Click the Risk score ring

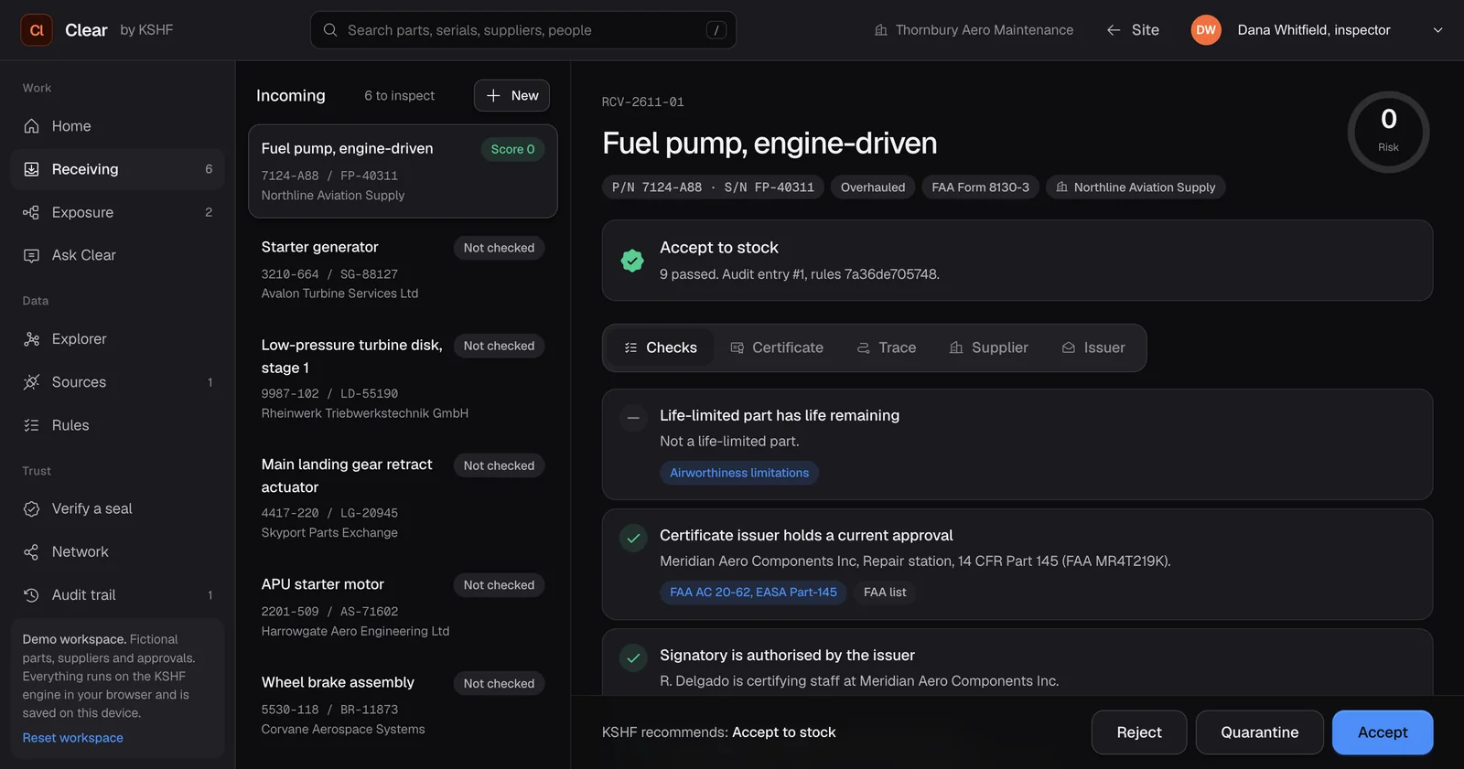1388,132
